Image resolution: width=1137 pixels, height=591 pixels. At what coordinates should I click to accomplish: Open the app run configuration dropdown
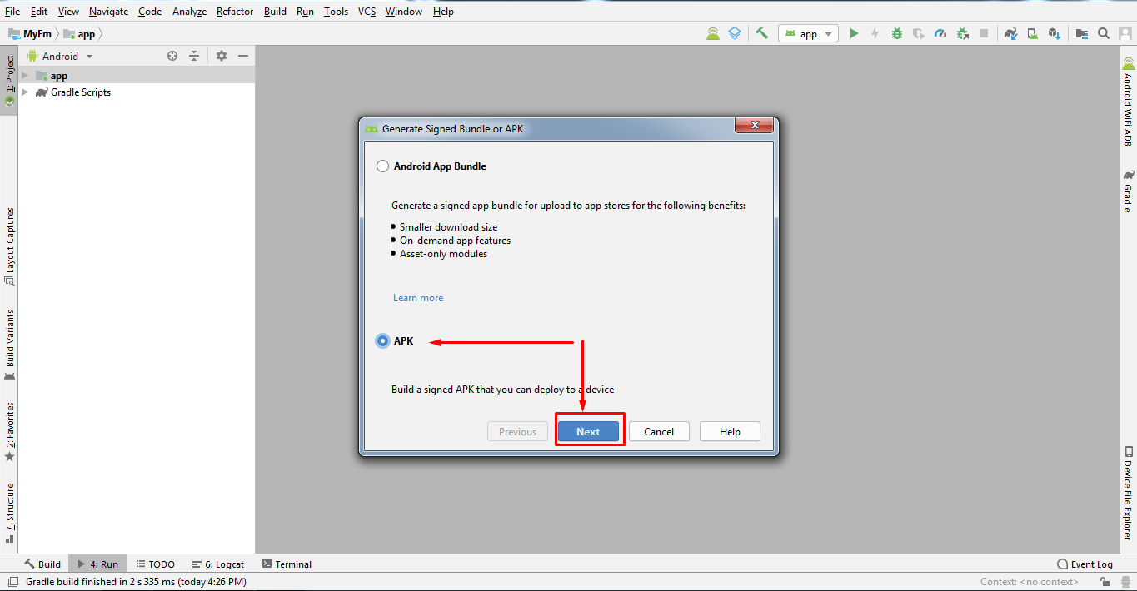(x=808, y=34)
